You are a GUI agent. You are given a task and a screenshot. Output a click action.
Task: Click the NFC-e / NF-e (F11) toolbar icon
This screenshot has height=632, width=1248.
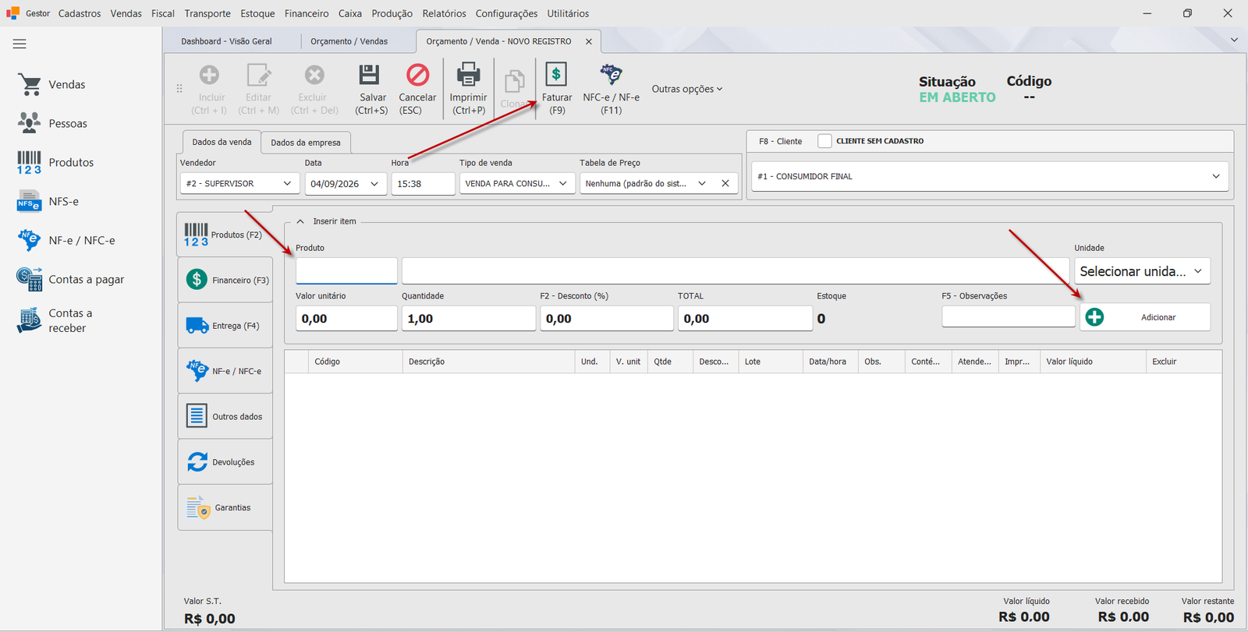(x=611, y=75)
